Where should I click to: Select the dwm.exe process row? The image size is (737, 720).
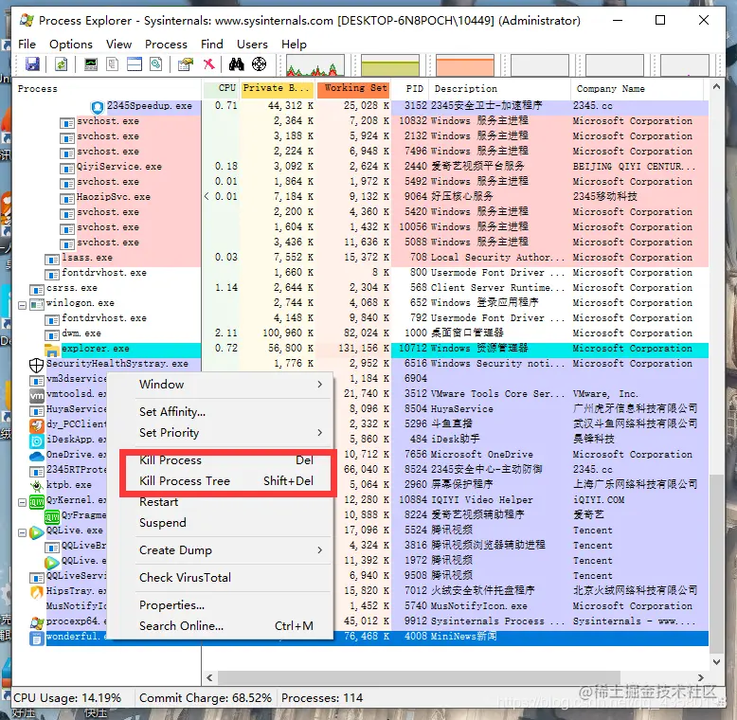361,333
